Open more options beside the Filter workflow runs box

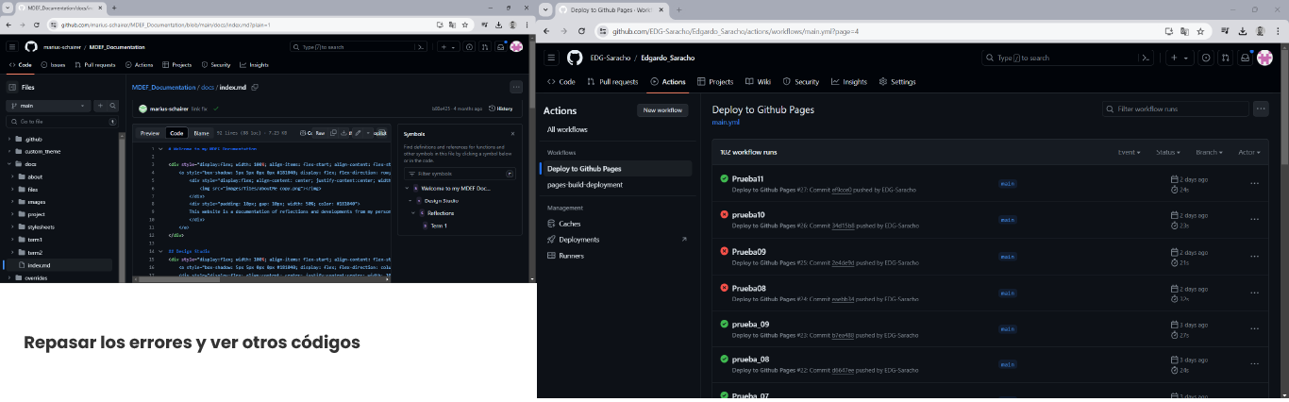point(1261,109)
